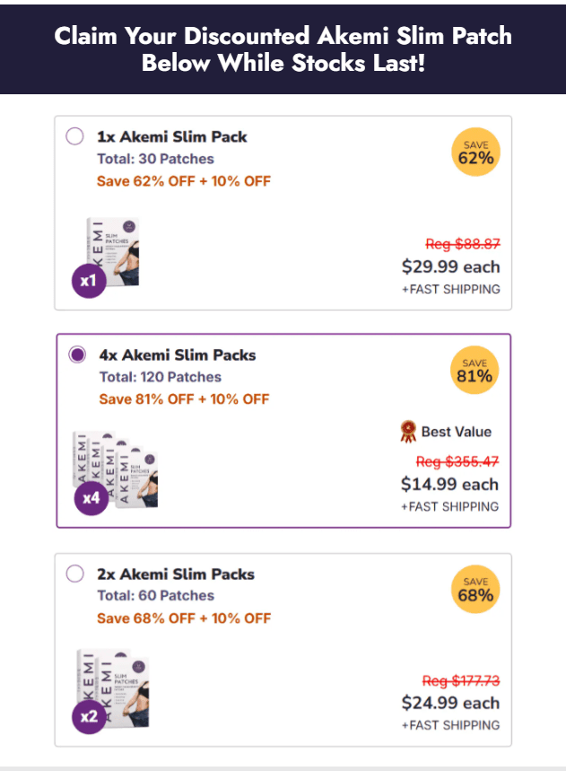
Task: Click the two Akemi boxes product image
Action: click(114, 688)
